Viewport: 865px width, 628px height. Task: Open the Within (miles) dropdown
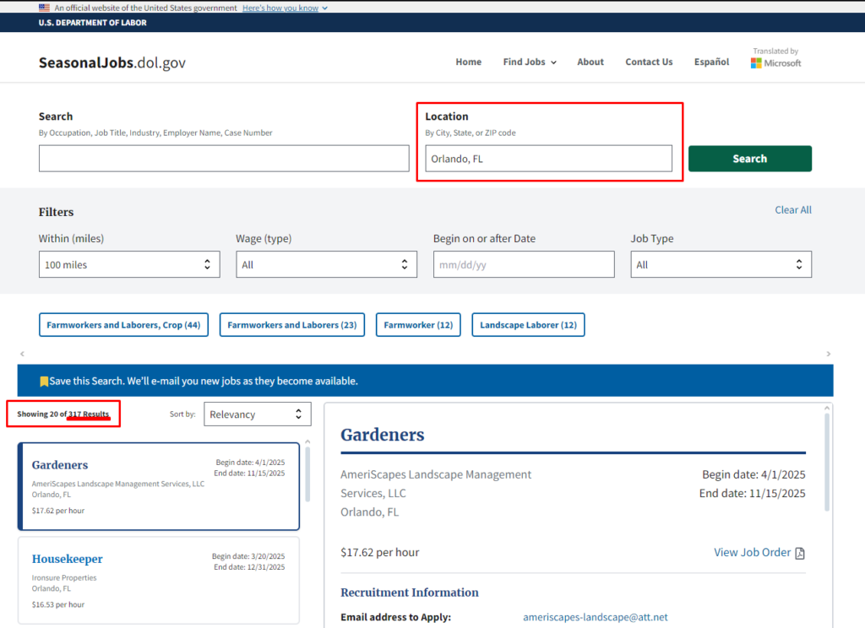129,265
